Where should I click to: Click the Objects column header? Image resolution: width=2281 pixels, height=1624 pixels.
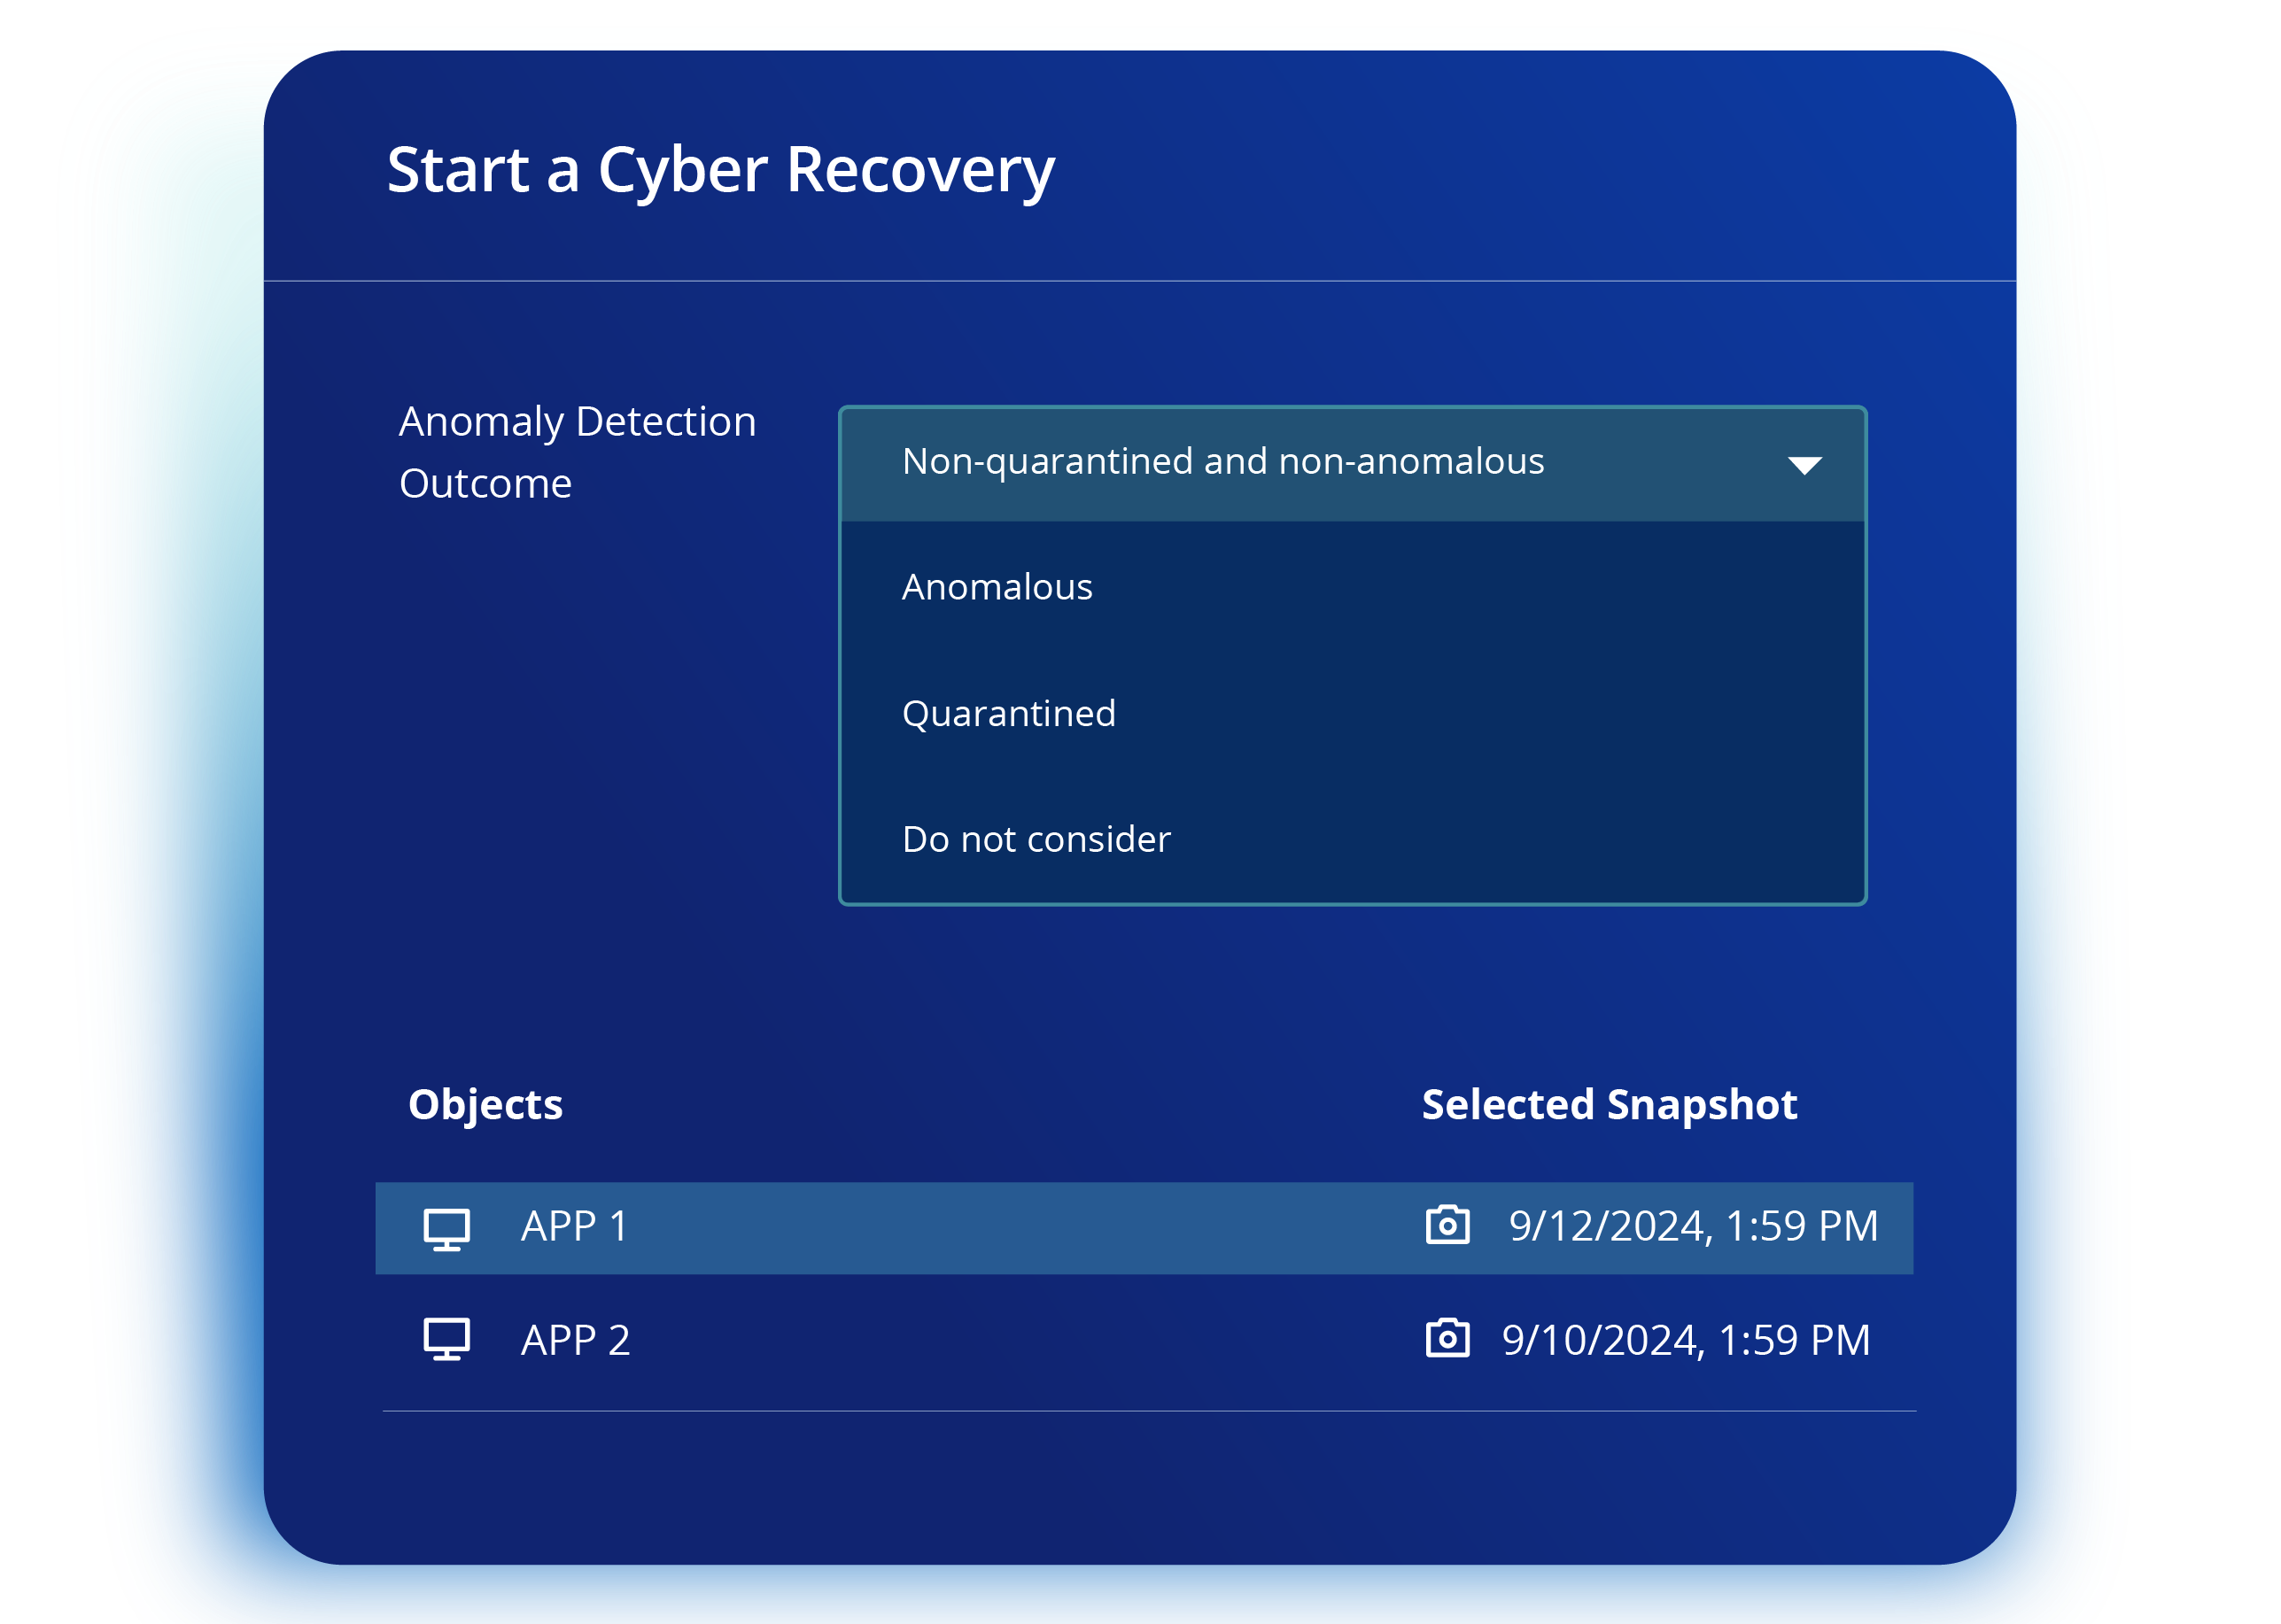pyautogui.click(x=485, y=1105)
